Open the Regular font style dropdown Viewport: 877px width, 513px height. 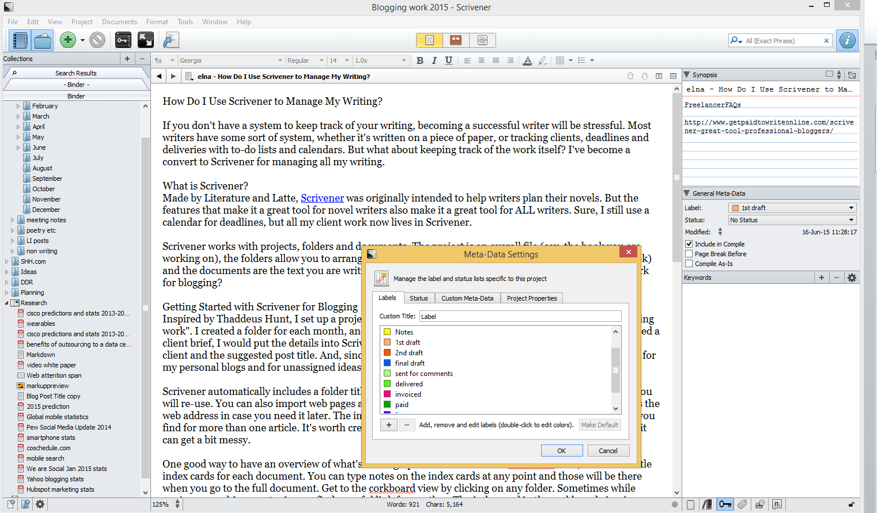tap(305, 60)
